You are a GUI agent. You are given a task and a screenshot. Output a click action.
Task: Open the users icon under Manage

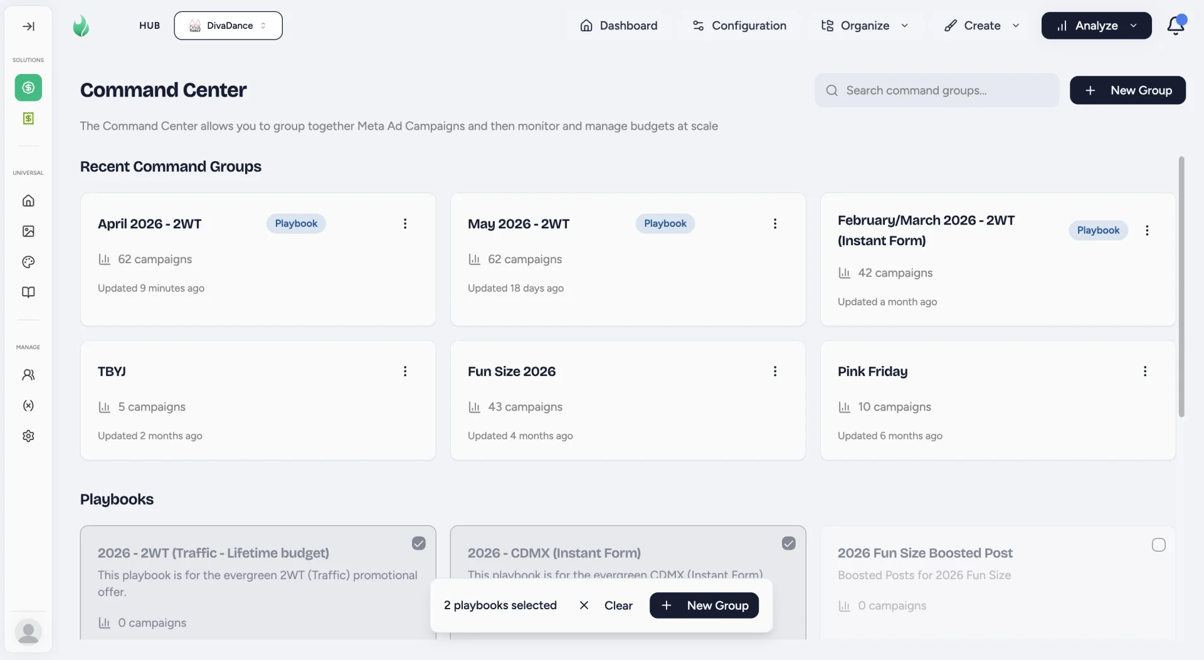click(28, 375)
